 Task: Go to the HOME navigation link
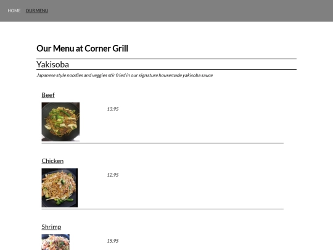click(14, 10)
